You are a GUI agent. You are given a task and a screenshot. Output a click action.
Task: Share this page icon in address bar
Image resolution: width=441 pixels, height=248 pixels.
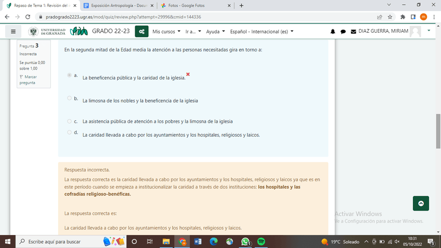(380, 17)
